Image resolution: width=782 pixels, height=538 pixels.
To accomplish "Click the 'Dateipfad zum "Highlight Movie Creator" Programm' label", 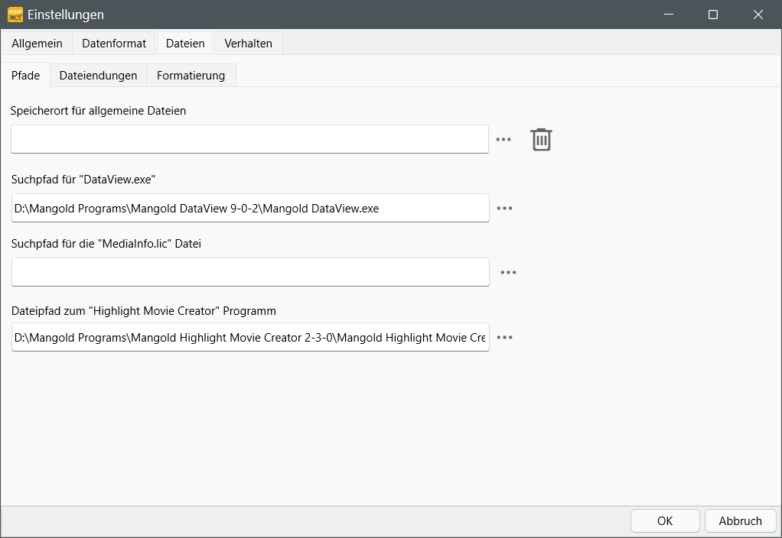I will coord(144,311).
